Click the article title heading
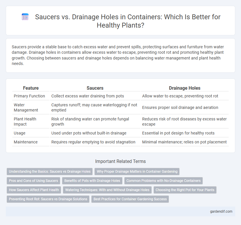241x225 pixels. [128, 21]
